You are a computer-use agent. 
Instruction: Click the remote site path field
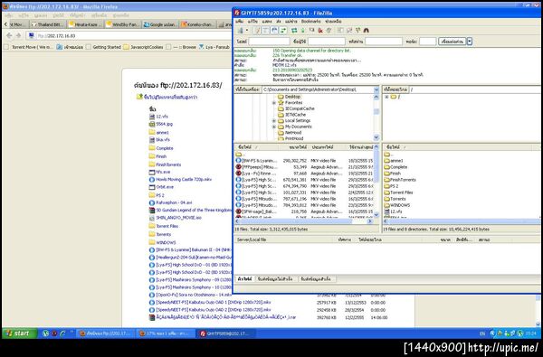click(475, 89)
